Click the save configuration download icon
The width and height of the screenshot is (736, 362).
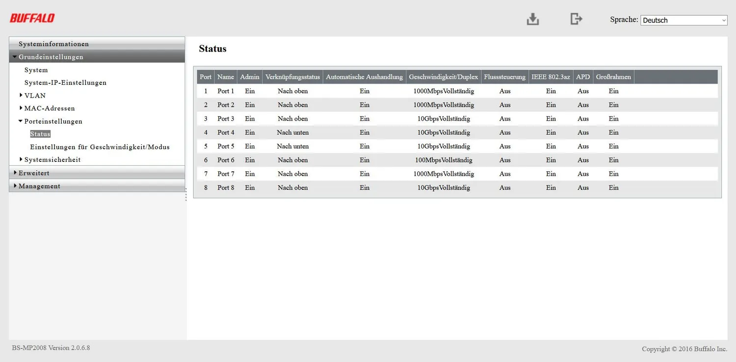click(533, 19)
